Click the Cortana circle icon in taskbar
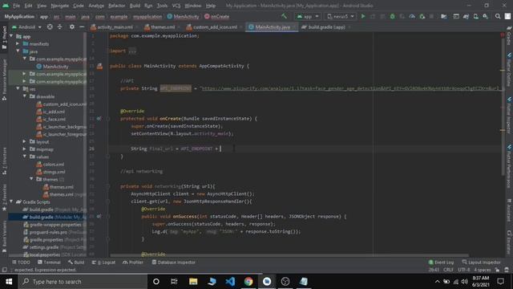513x289 pixels. click(x=156, y=282)
